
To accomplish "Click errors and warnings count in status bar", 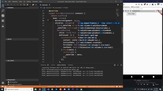I will click(x=4, y=86).
